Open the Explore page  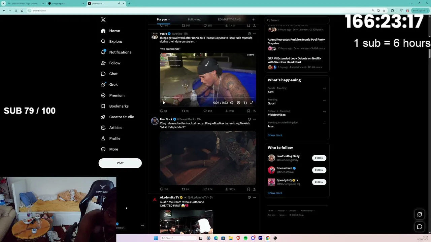[x=111, y=41]
